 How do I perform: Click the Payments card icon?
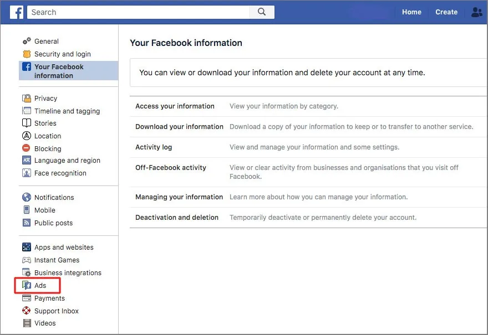[x=27, y=298]
